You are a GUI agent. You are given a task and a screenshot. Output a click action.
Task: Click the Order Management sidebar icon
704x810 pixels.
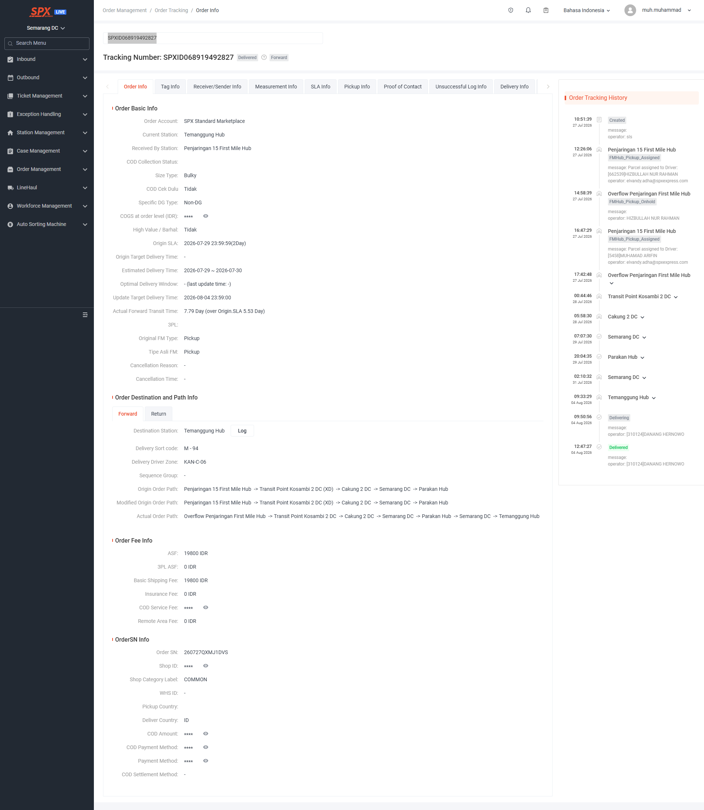[x=10, y=169]
